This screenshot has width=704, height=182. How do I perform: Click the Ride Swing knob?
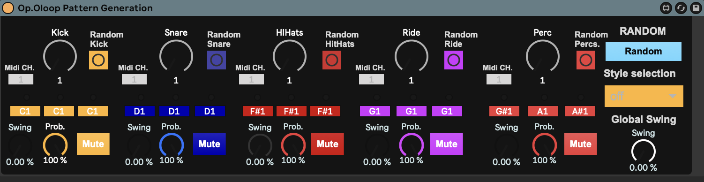pyautogui.click(x=377, y=145)
